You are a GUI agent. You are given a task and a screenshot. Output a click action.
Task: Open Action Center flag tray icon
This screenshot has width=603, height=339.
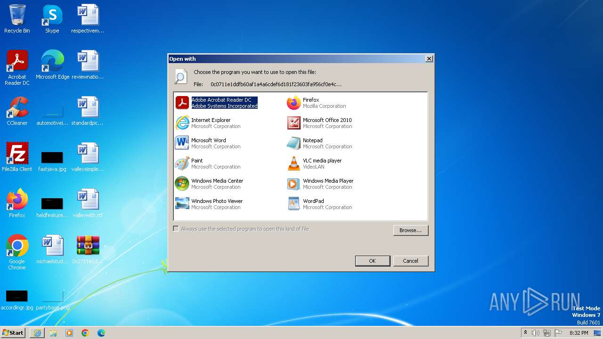(x=558, y=333)
